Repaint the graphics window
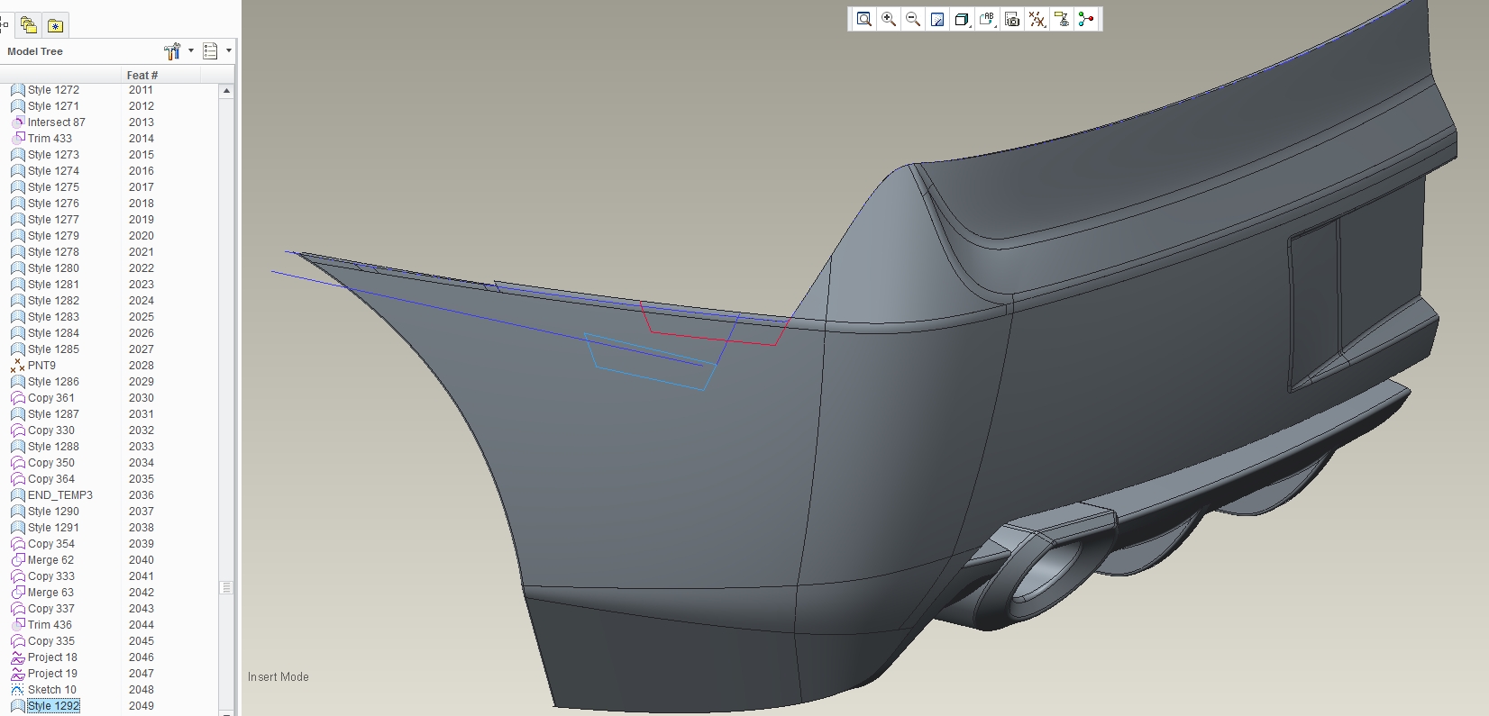The height and width of the screenshot is (716, 1489). [937, 19]
